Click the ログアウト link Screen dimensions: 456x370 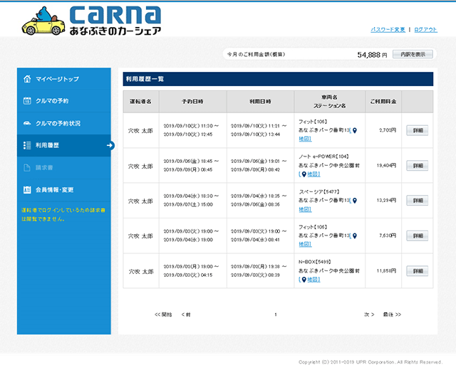coord(425,29)
